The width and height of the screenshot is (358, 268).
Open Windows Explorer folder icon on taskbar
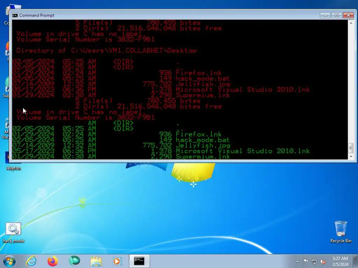point(96,261)
